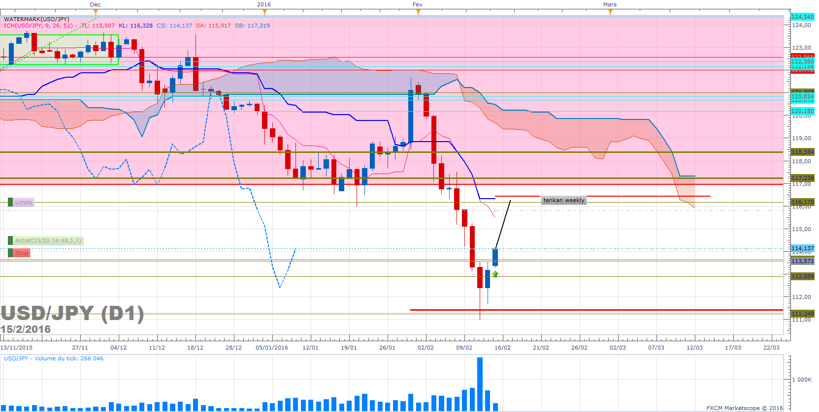Select the Achat(15/02 14:48) order label

coord(47,240)
